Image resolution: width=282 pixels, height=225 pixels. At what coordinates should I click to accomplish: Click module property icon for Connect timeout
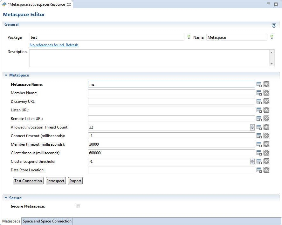point(259,136)
